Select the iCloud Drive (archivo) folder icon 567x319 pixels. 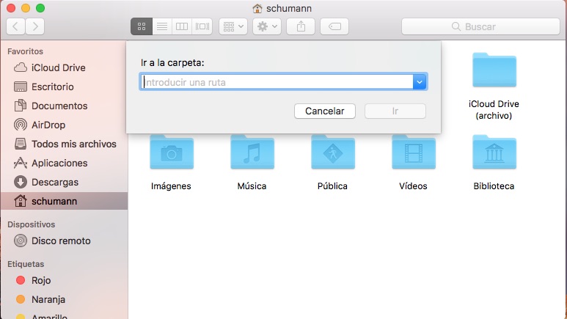[494, 70]
